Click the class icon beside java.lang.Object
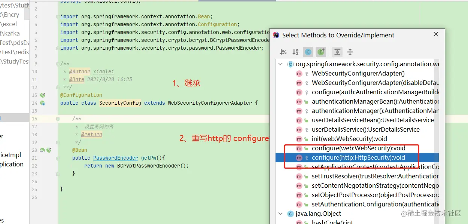This screenshot has width=468, height=224. (x=290, y=214)
